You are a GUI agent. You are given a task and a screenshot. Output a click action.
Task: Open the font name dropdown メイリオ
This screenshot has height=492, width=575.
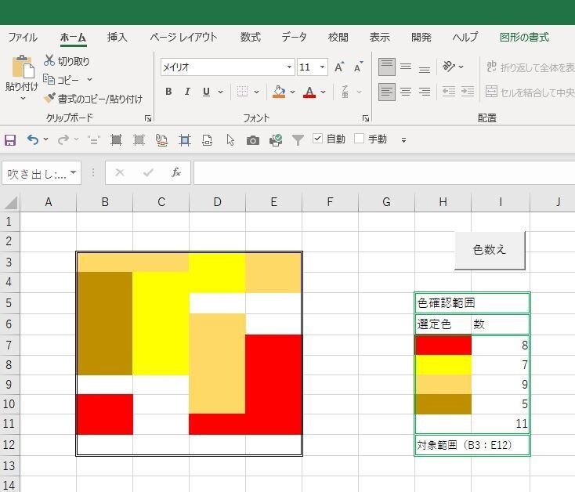(289, 67)
